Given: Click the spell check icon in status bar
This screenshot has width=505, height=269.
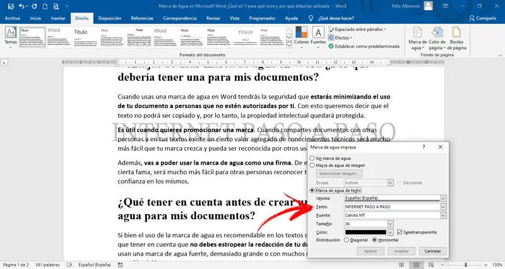Looking at the screenshot, I should pos(69,265).
